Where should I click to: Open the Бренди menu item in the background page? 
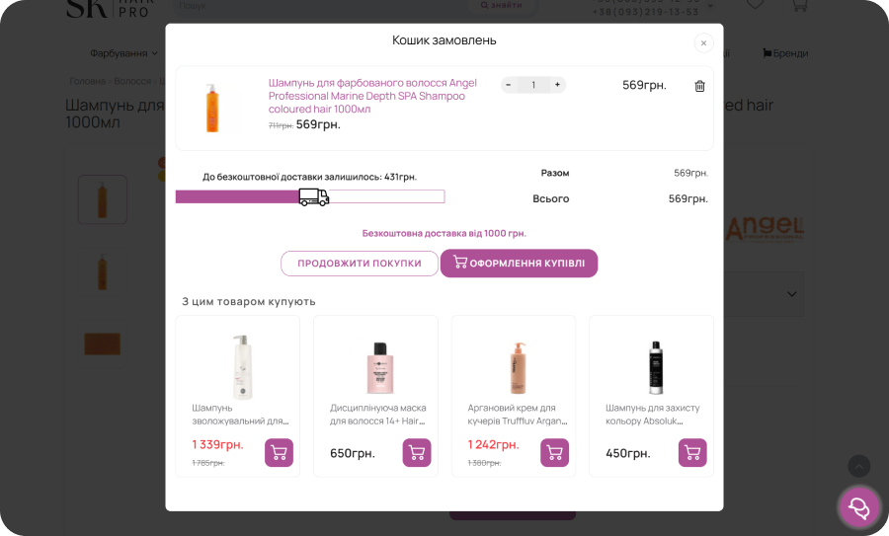[x=785, y=53]
